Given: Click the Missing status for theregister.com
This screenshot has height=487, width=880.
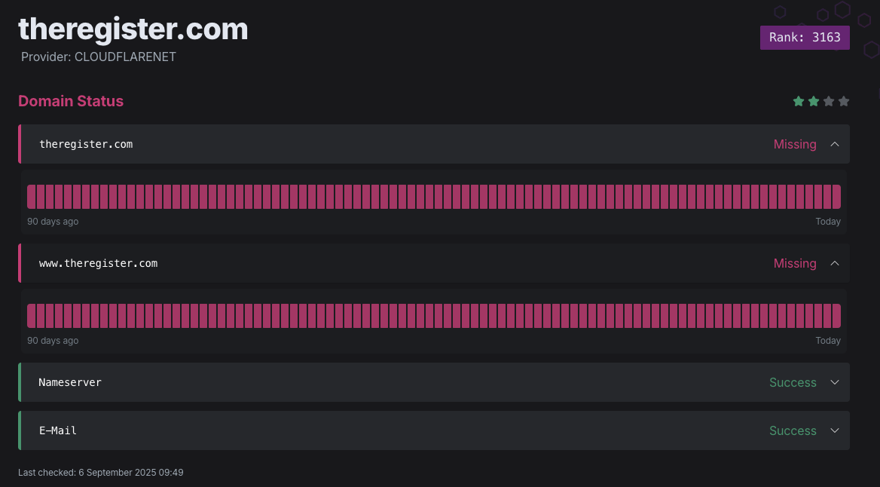Looking at the screenshot, I should (795, 144).
